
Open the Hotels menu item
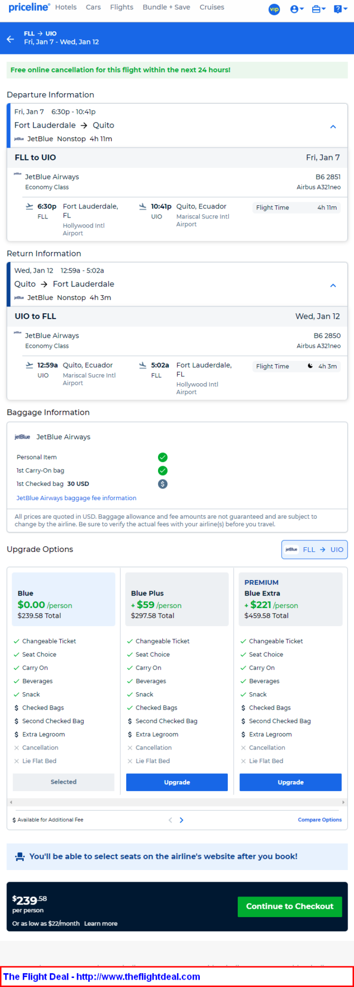(x=66, y=7)
